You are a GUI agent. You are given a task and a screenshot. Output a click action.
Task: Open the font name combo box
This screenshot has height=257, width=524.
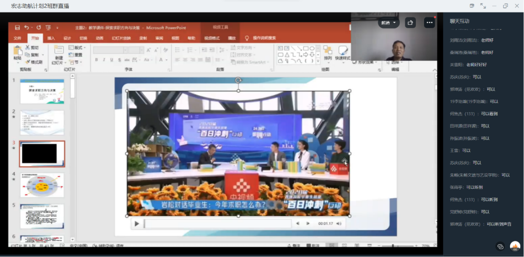point(110,50)
